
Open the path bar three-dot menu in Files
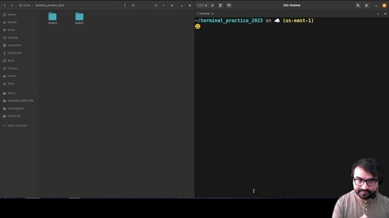125,5
